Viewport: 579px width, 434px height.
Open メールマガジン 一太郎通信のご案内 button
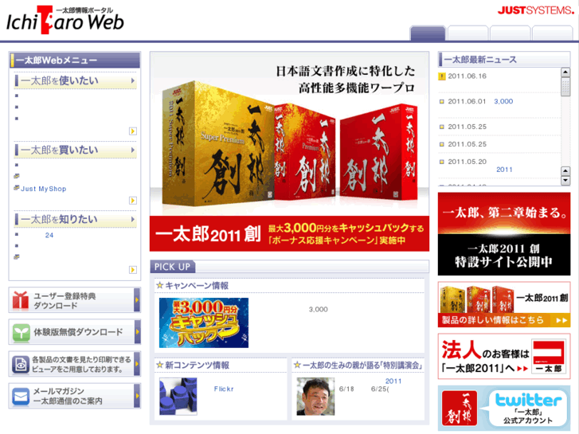point(75,397)
